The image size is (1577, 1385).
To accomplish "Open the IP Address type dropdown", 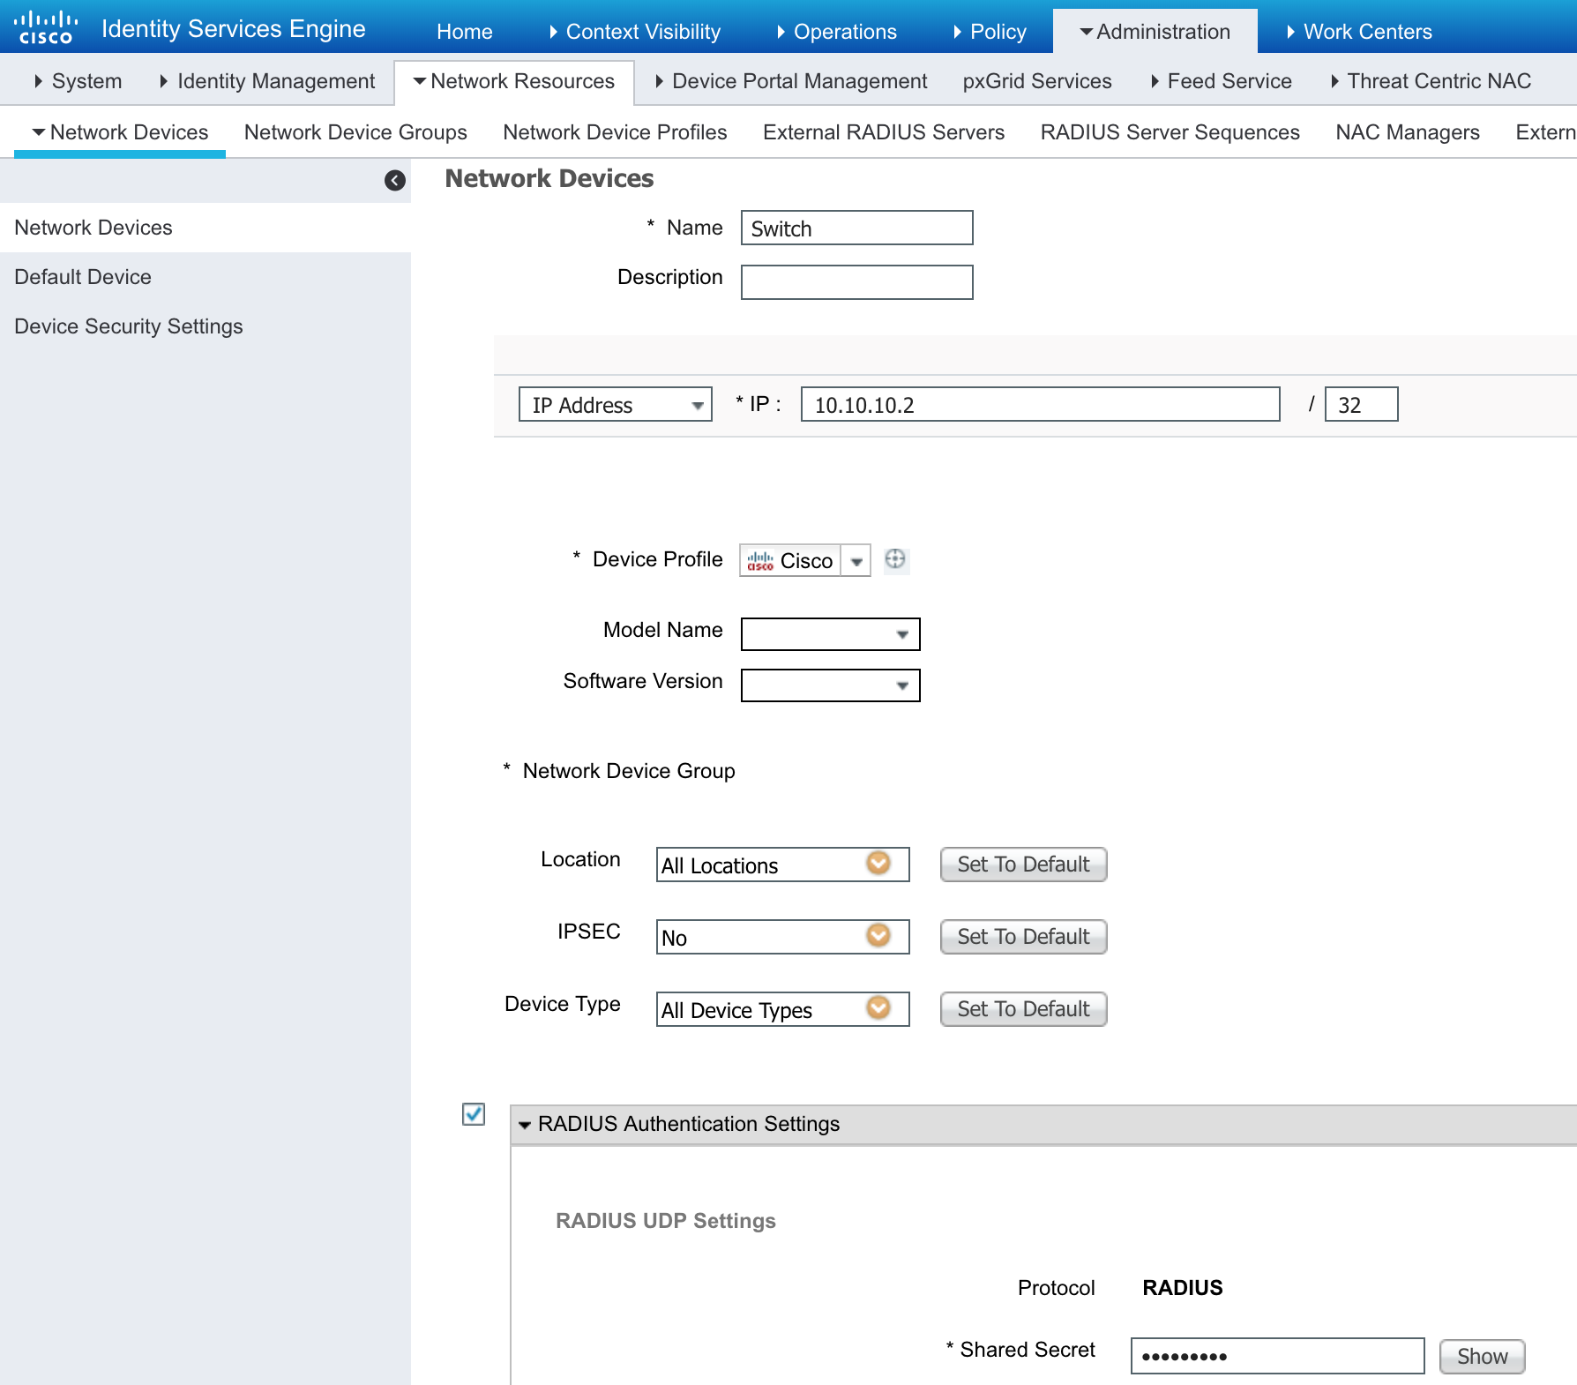I will [615, 405].
